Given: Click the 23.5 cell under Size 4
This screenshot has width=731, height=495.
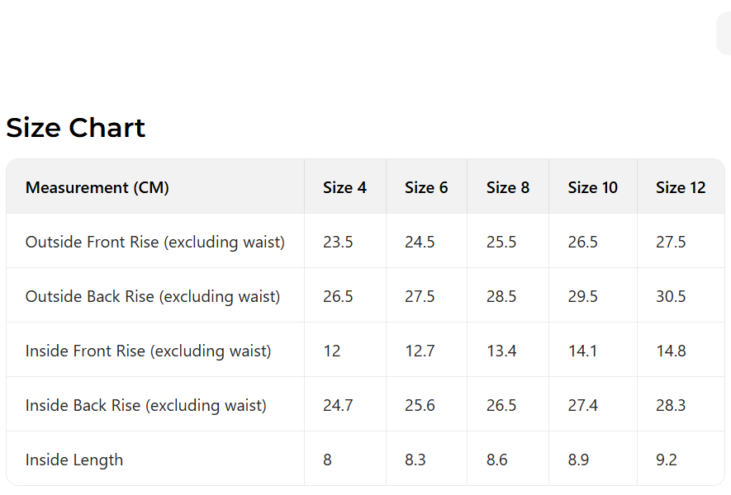Looking at the screenshot, I should point(338,242).
